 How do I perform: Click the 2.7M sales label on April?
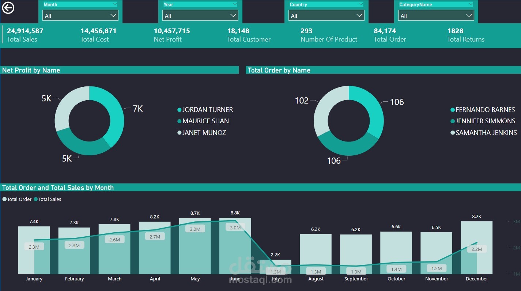(x=155, y=237)
